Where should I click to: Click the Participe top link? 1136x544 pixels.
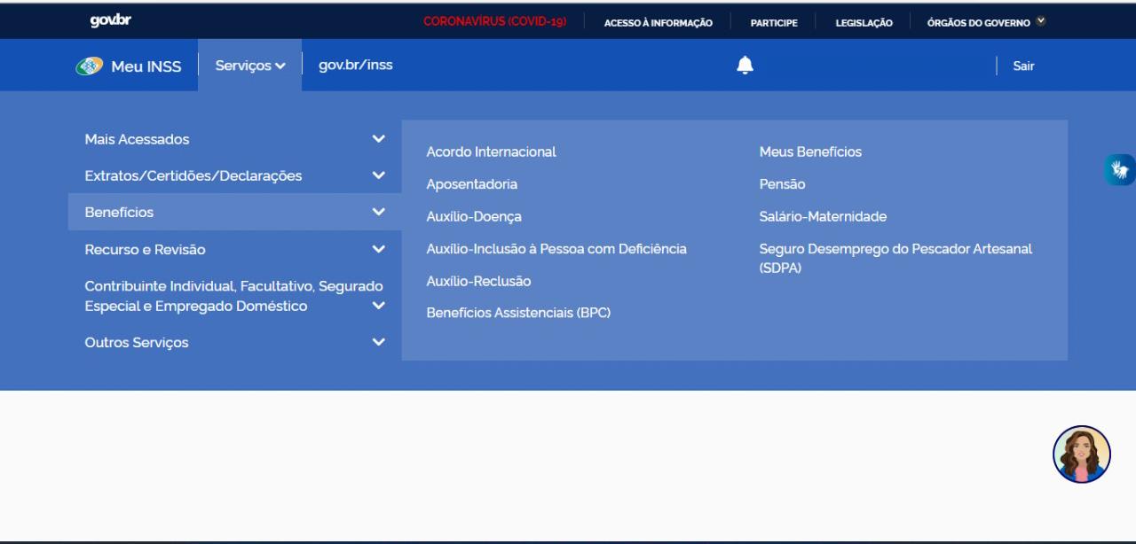tap(773, 22)
